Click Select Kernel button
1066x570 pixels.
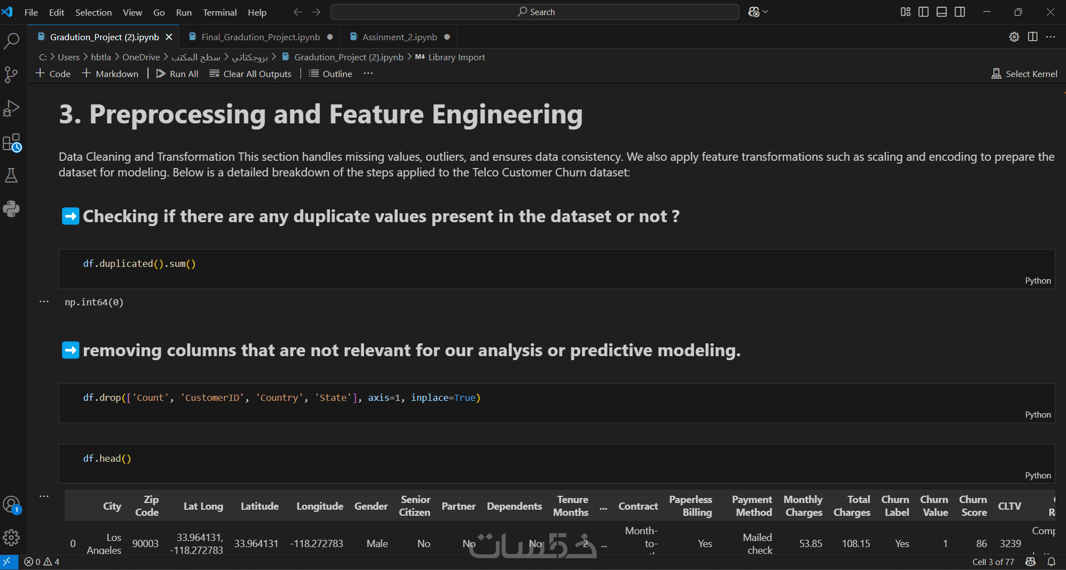tap(1025, 74)
